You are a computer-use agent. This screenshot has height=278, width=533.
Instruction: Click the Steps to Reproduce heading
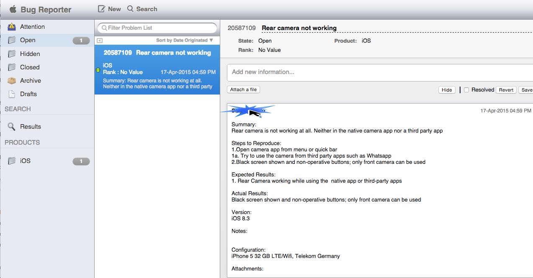pos(256,143)
